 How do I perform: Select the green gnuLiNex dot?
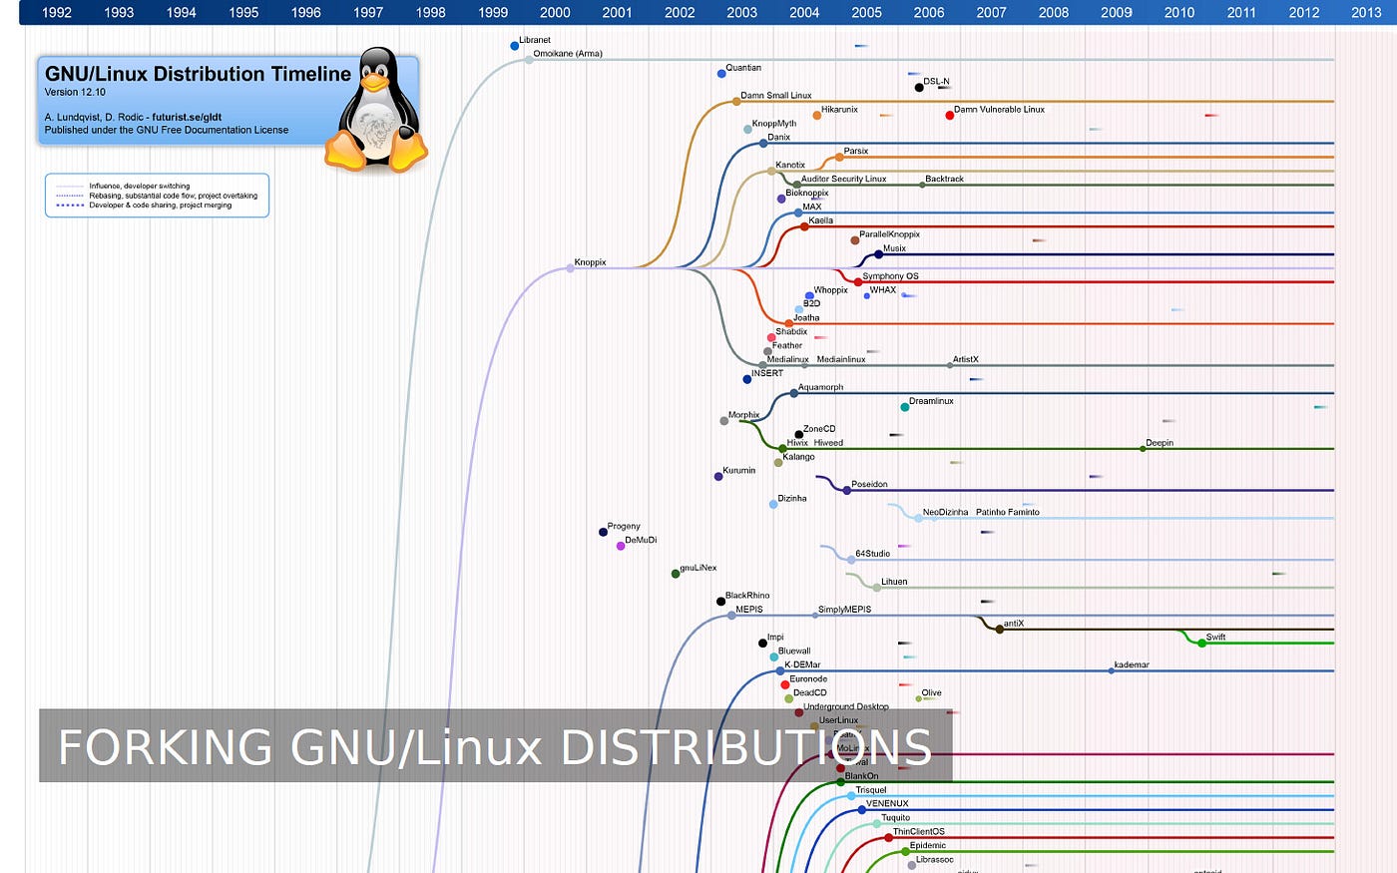[676, 574]
